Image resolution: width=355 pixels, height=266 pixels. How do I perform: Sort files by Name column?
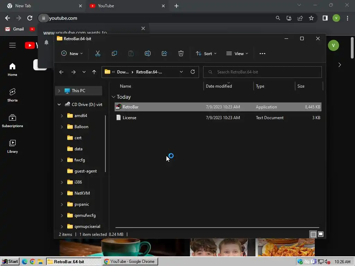pyautogui.click(x=125, y=86)
